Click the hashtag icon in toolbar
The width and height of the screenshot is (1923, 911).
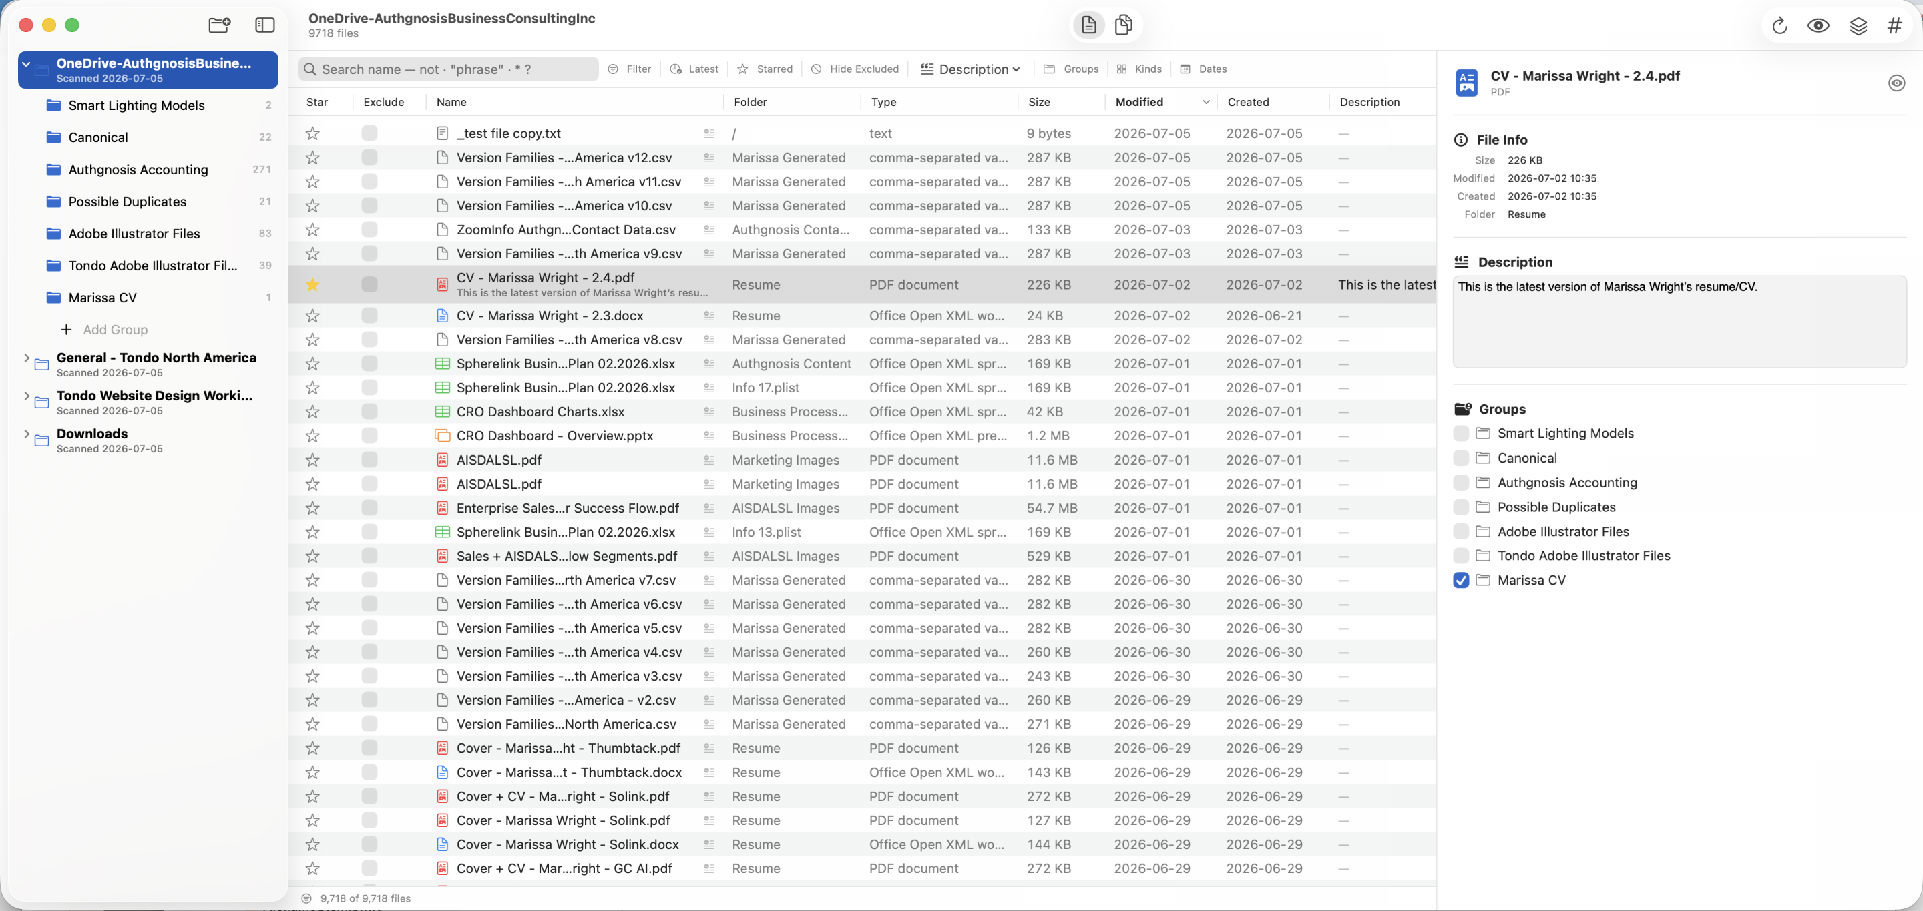point(1895,26)
